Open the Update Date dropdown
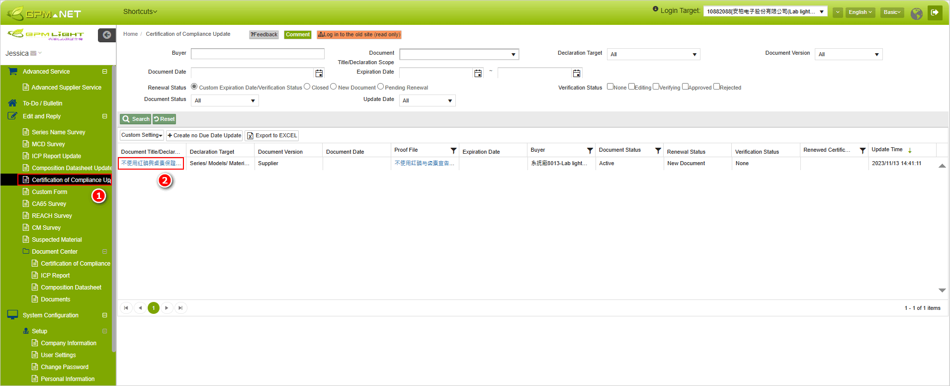This screenshot has width=950, height=386. click(428, 100)
